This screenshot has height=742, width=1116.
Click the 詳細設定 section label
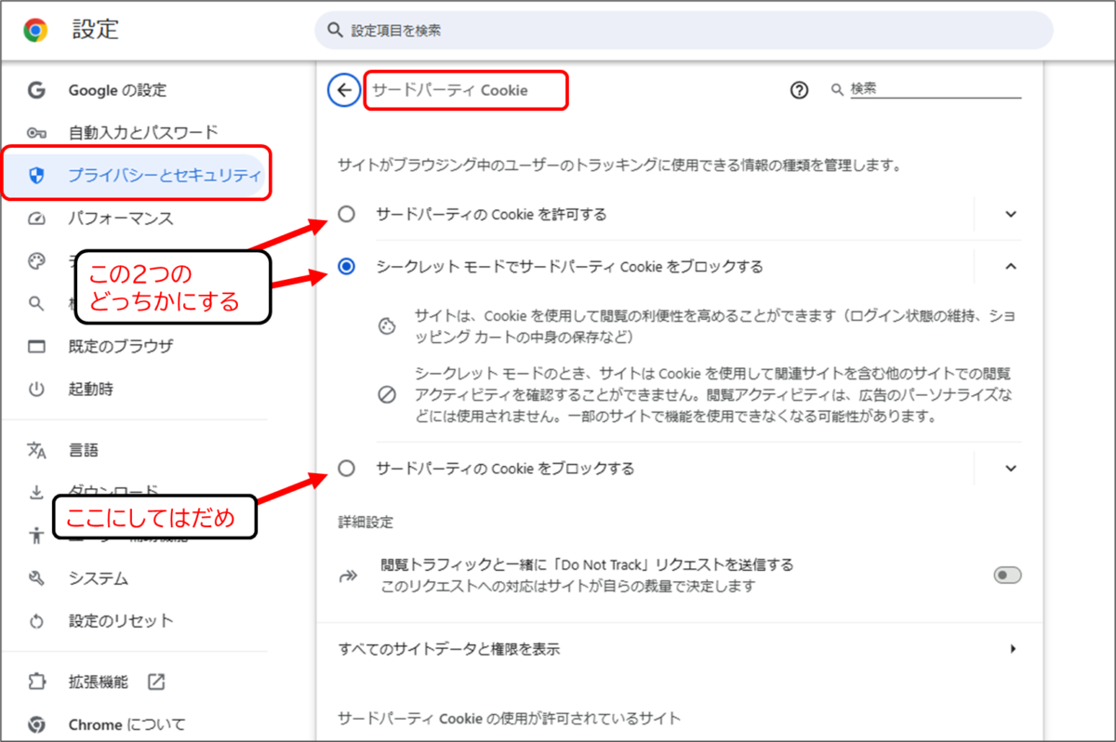pyautogui.click(x=365, y=522)
